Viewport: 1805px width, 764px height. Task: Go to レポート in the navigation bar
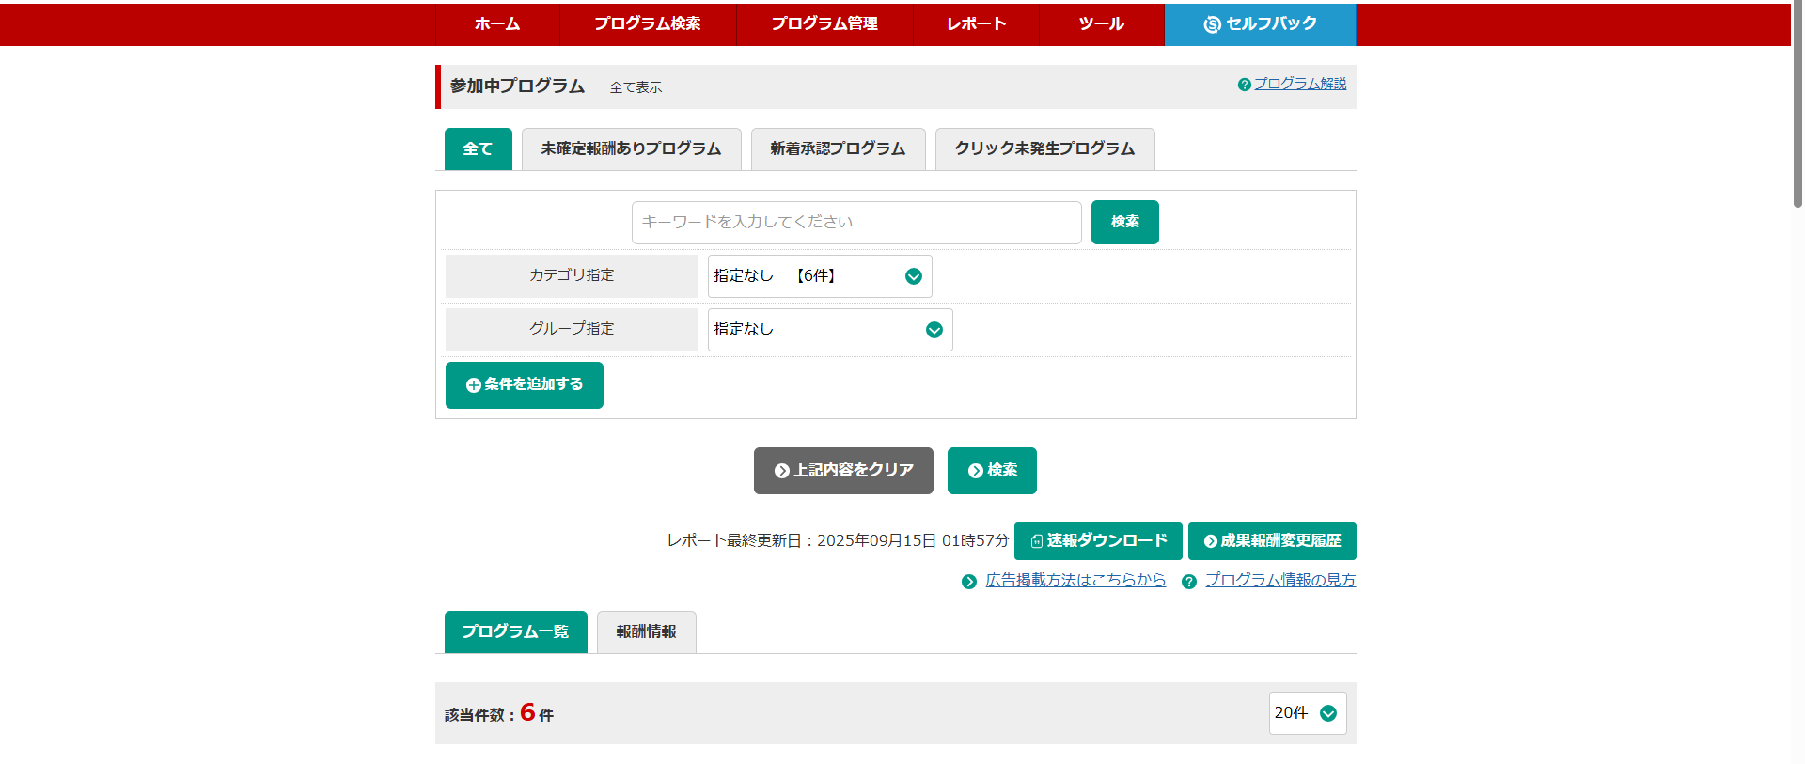click(x=976, y=23)
